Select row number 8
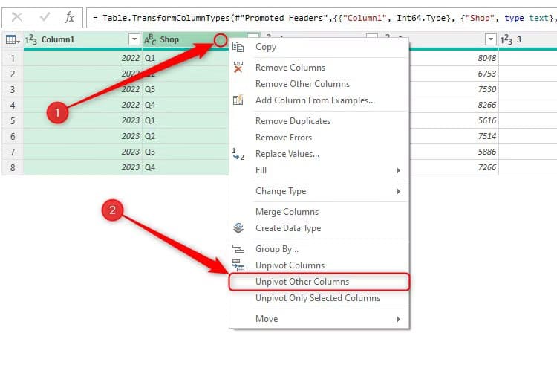This screenshot has height=365, width=557. tap(13, 167)
